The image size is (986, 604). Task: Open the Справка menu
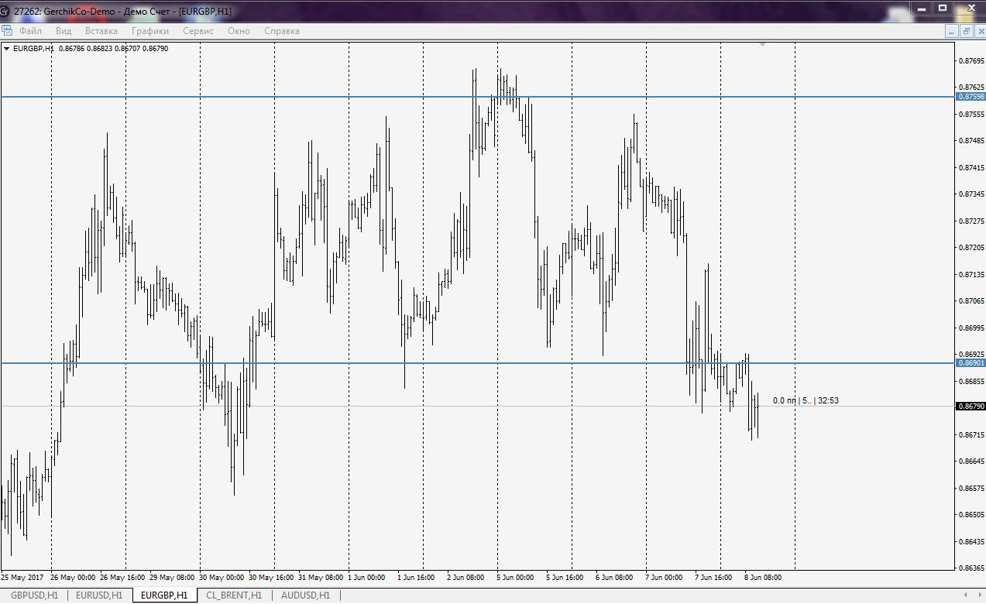[x=281, y=31]
